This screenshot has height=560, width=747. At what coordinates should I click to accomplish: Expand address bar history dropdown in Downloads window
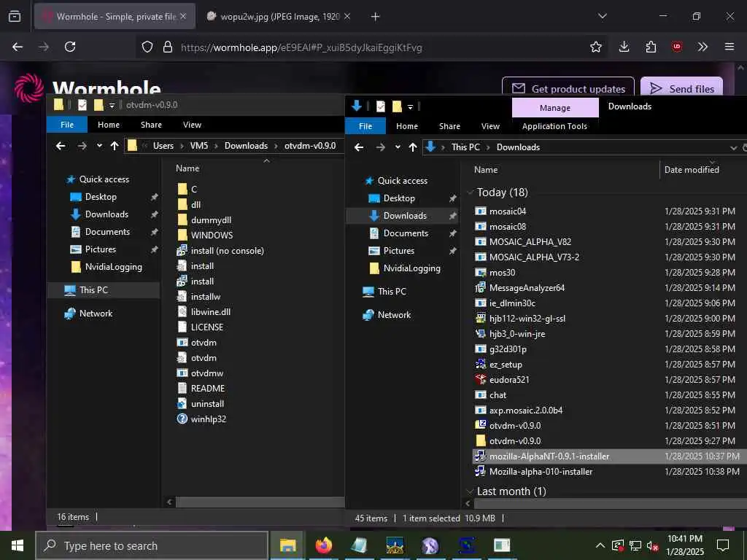733,147
